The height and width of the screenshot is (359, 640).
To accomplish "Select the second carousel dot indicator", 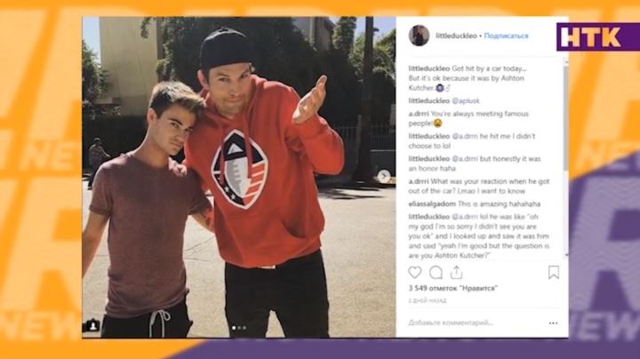I will click(x=239, y=328).
